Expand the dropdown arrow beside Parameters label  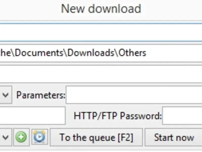click(x=5, y=95)
